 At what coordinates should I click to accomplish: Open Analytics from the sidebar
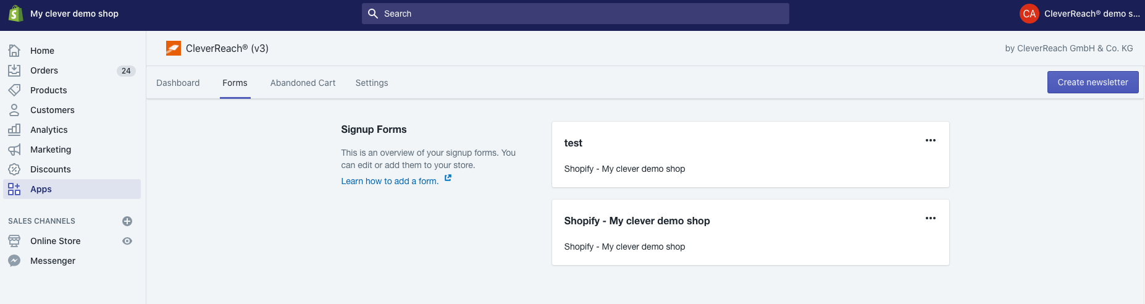point(49,130)
